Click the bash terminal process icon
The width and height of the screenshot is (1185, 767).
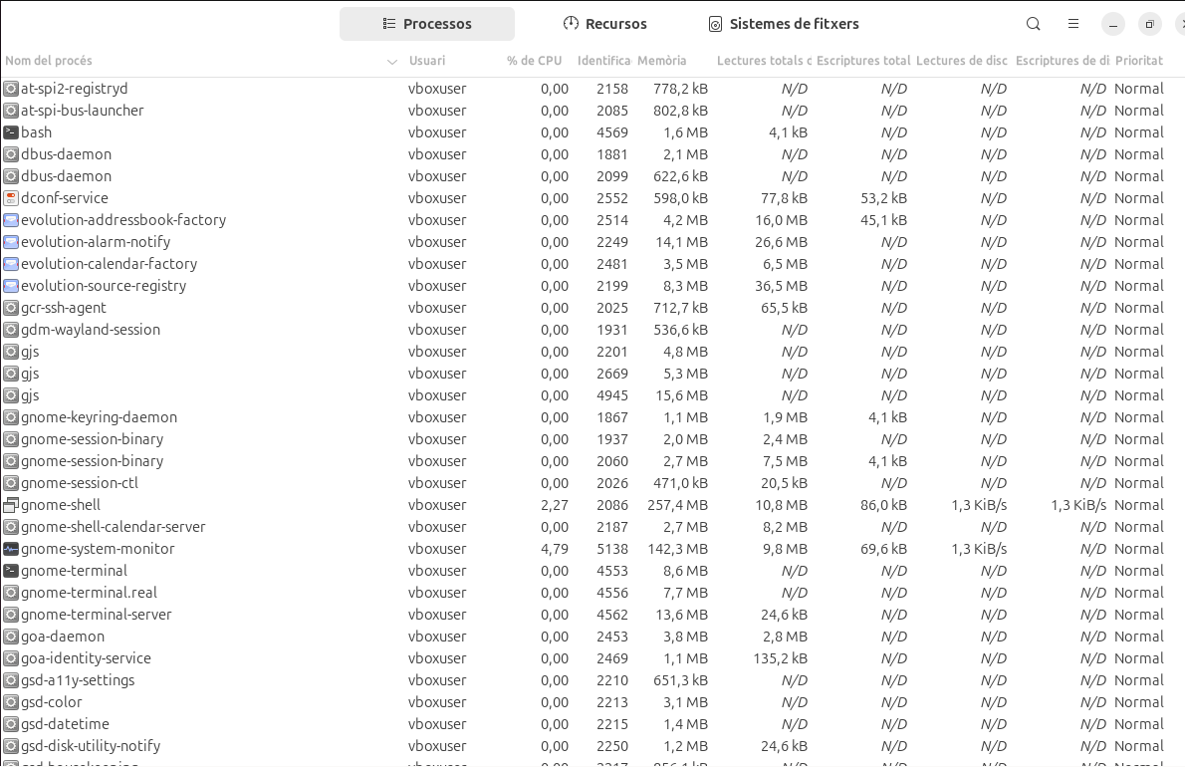pos(11,132)
